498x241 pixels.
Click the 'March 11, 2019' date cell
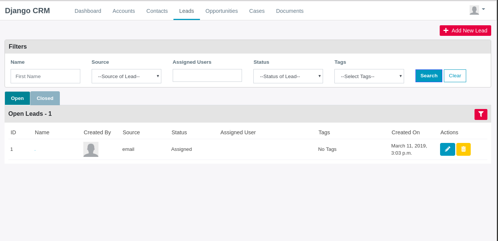(x=409, y=149)
